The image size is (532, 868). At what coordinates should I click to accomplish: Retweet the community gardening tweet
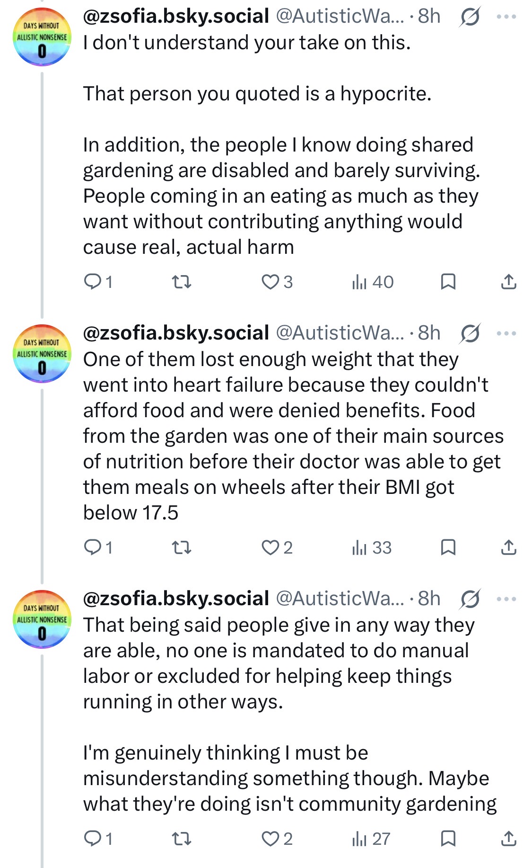pyautogui.click(x=181, y=839)
